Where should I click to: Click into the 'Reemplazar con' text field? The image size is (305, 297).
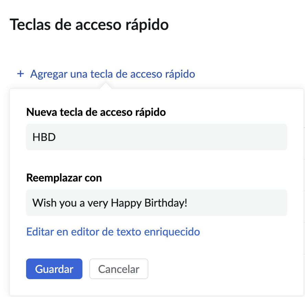[156, 202]
